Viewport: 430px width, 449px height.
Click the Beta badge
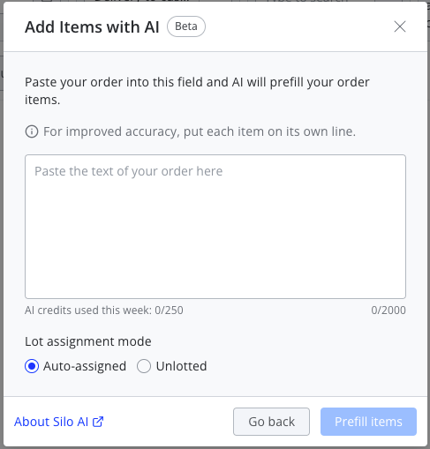(186, 26)
